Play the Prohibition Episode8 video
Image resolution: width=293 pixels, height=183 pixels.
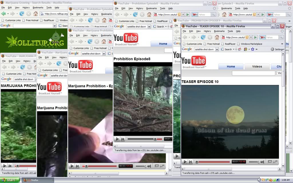click(x=117, y=139)
